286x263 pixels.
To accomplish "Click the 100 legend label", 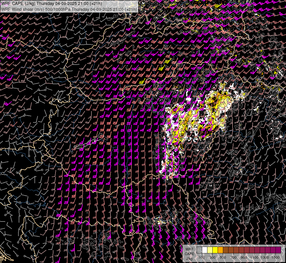I will pos(202,257).
